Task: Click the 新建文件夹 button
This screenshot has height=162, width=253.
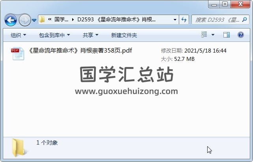Action: [x=124, y=35]
